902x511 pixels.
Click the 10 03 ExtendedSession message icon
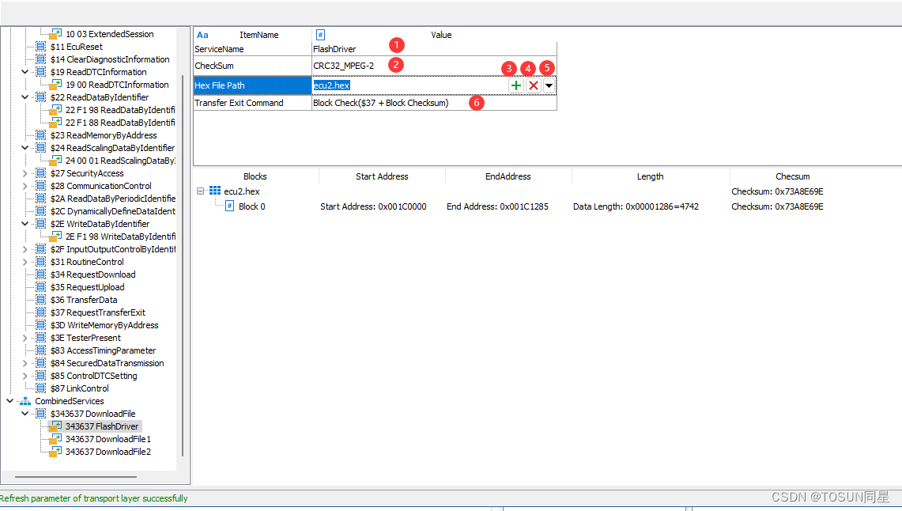(56, 34)
